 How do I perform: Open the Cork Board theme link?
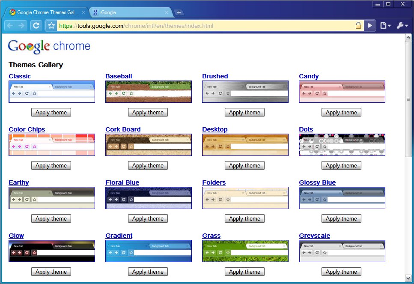click(123, 129)
